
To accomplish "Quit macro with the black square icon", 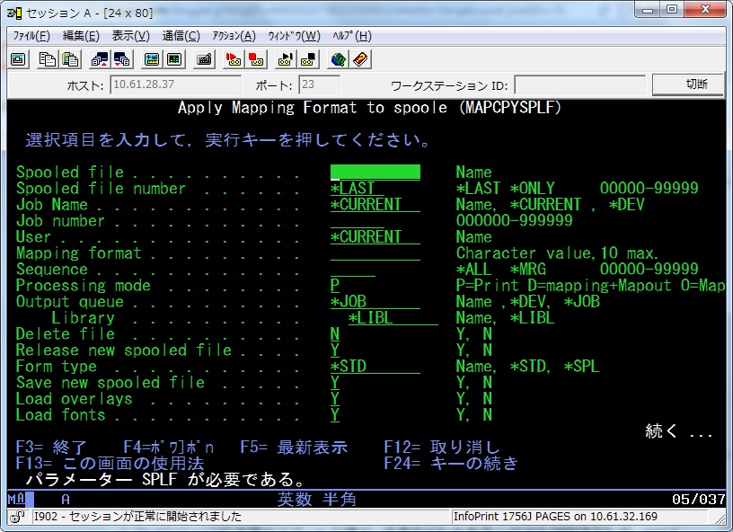I will (308, 59).
